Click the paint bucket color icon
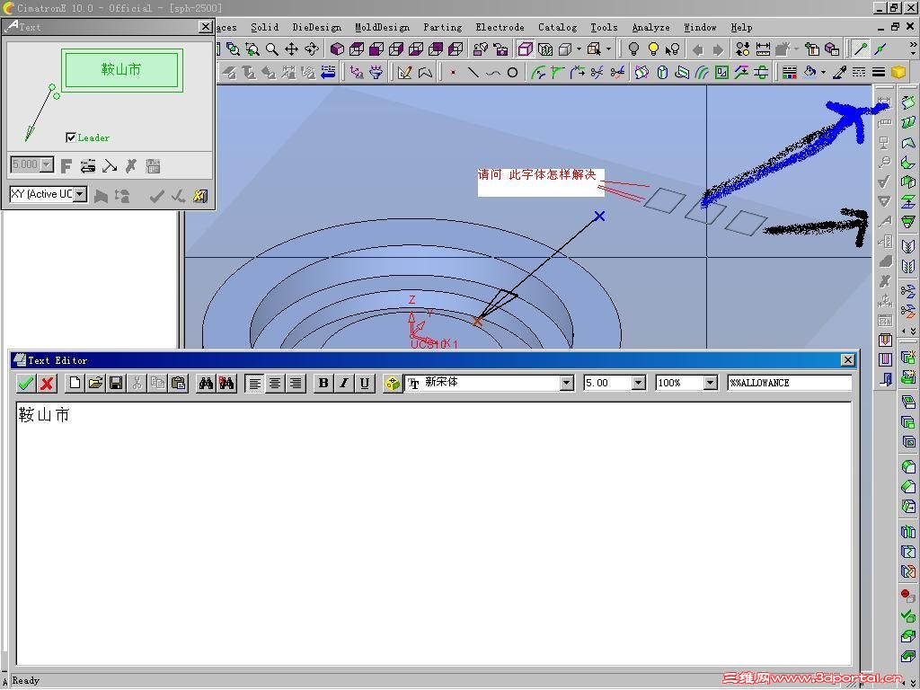The height and width of the screenshot is (690, 920). pyautogui.click(x=809, y=73)
